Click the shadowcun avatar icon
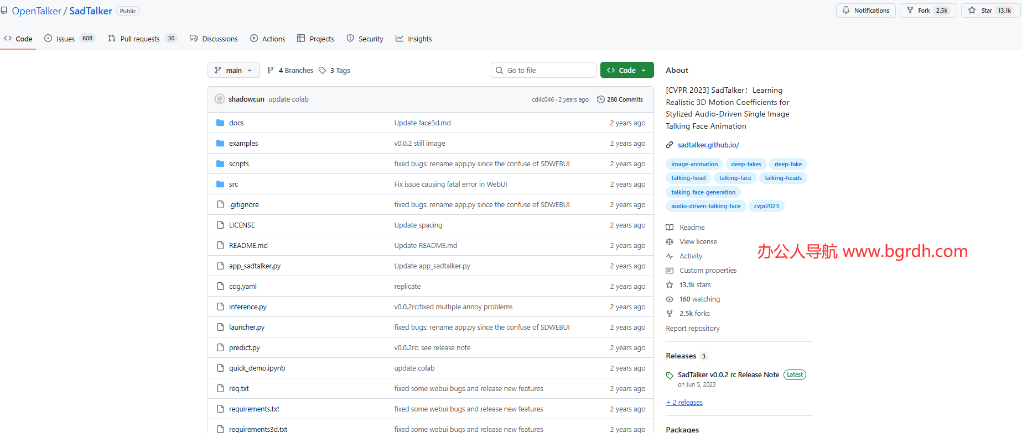 point(220,99)
